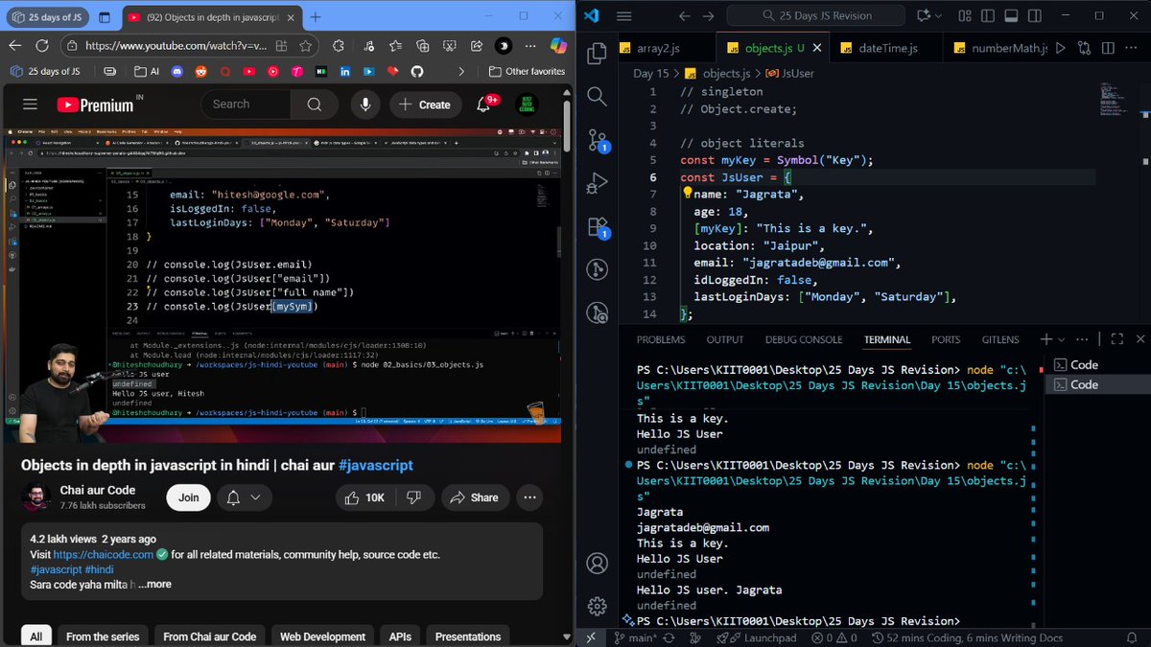The image size is (1151, 647).
Task: Open the Edge Settings and more menu
Action: point(530,46)
